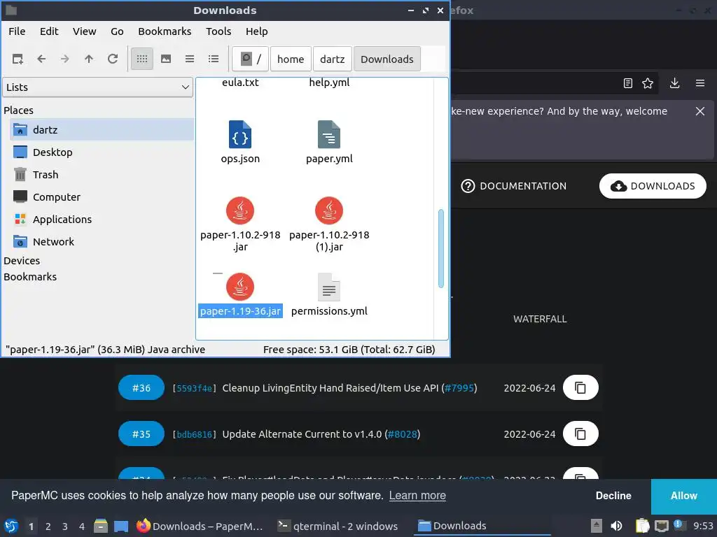
Task: Select the paper-1.10.2-918.jar file icon
Action: pyautogui.click(x=240, y=210)
